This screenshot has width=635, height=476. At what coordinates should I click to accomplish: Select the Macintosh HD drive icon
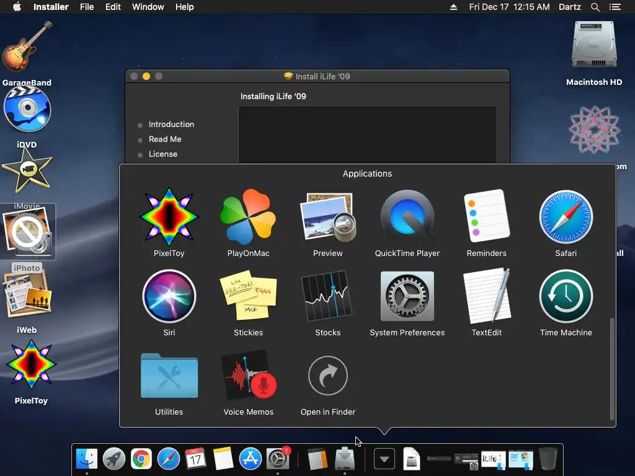(593, 45)
